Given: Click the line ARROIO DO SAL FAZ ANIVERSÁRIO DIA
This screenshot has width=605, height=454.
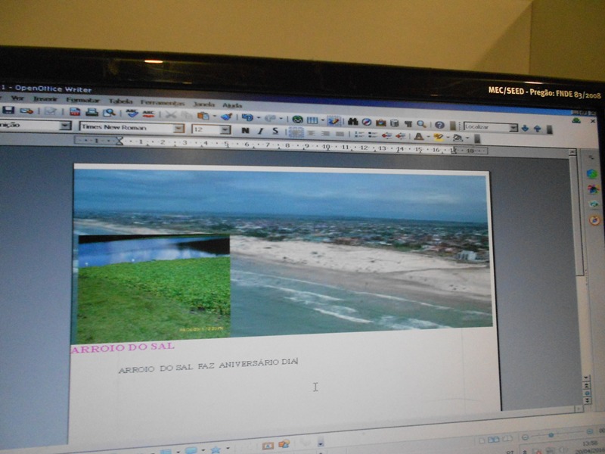Looking at the screenshot, I should click(x=209, y=365).
